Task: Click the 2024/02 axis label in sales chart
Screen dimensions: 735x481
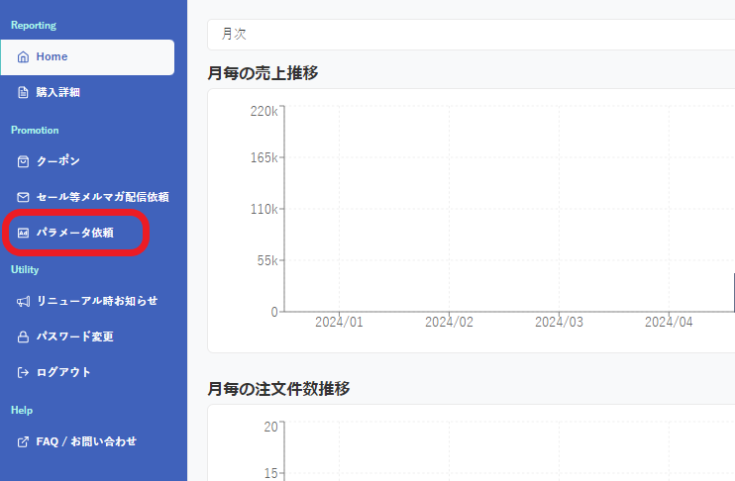Action: click(449, 323)
